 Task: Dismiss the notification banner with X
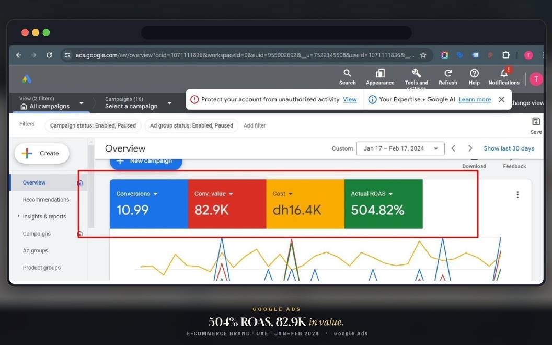point(502,100)
